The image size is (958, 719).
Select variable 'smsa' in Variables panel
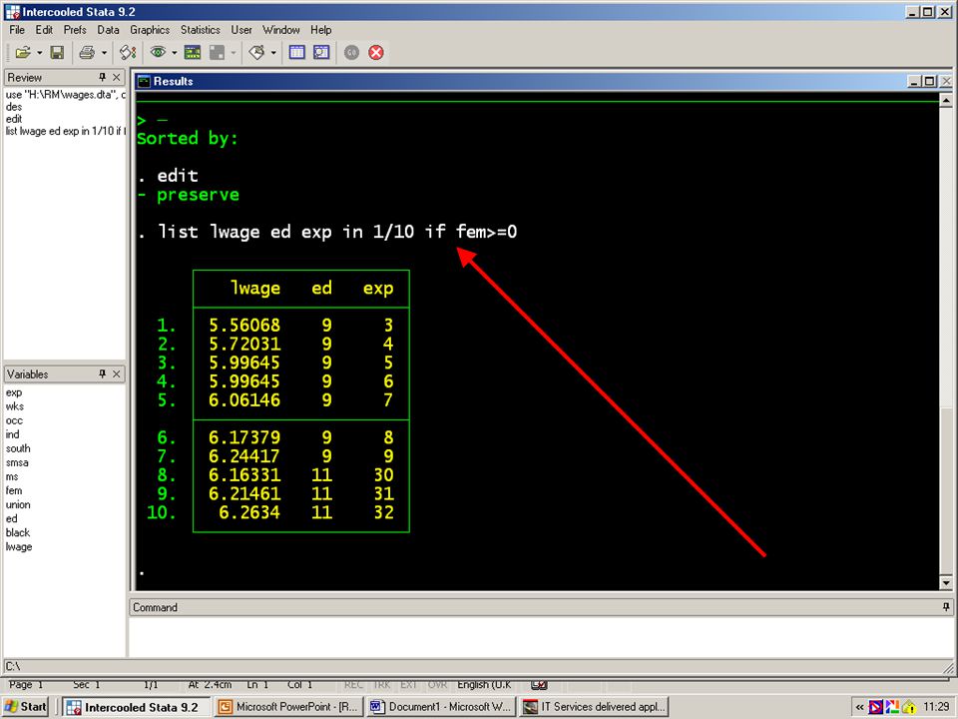click(17, 462)
